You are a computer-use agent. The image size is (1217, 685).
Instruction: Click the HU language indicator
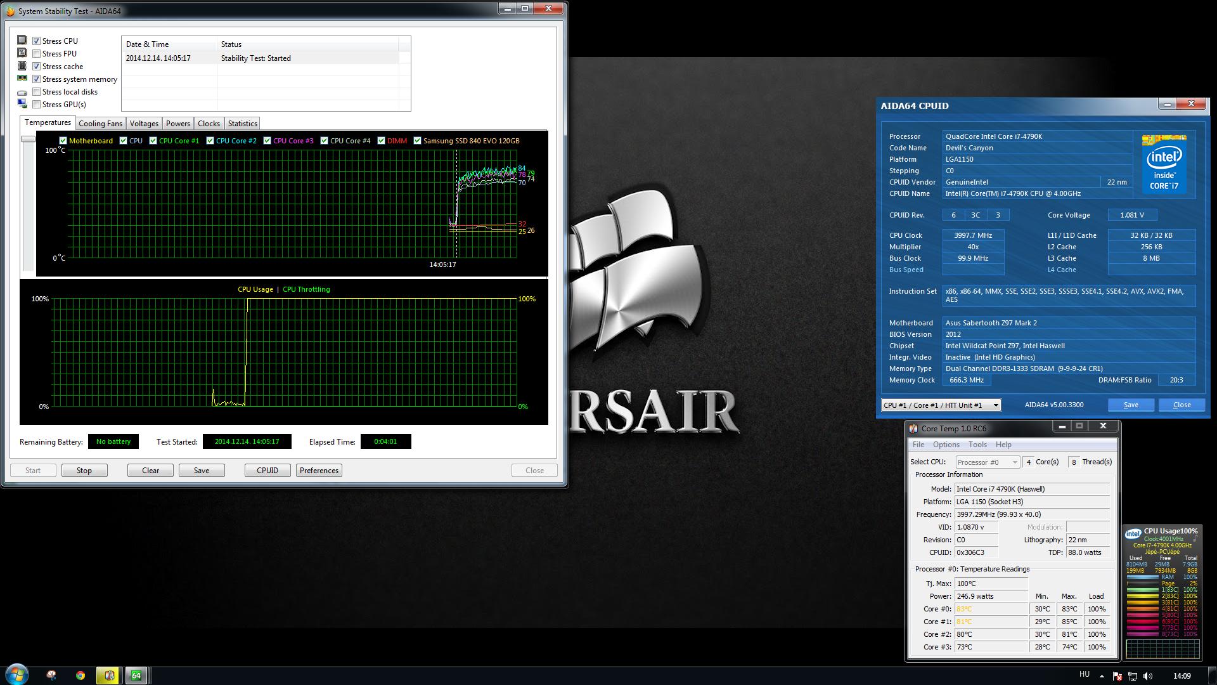click(x=1085, y=674)
